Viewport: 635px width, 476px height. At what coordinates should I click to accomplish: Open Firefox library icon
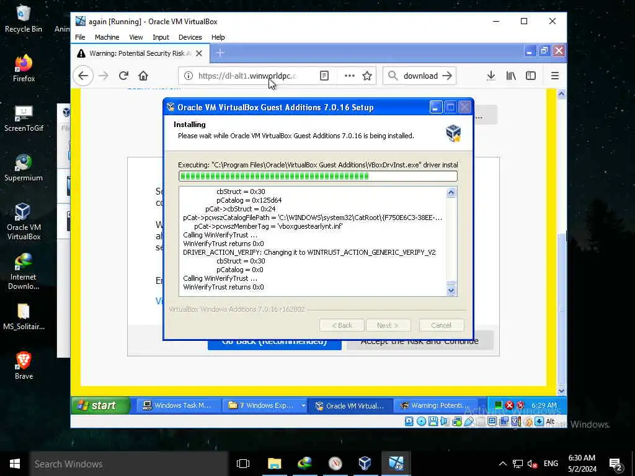(511, 76)
